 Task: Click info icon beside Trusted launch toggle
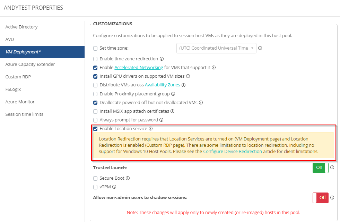pos(332,168)
